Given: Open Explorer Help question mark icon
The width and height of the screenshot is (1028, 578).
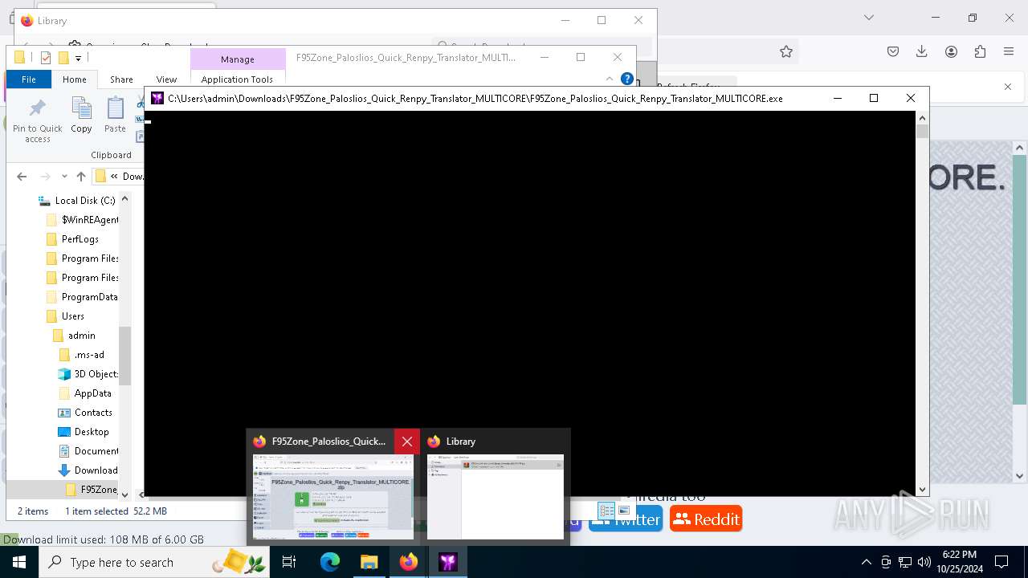Looking at the screenshot, I should click(627, 79).
